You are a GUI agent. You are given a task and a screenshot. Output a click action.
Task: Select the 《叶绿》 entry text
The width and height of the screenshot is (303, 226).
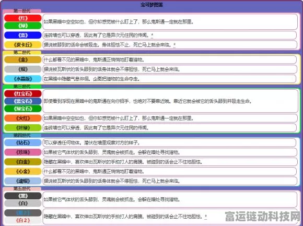click(x=96, y=127)
